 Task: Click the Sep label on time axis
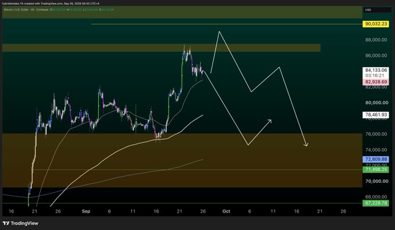coord(86,211)
